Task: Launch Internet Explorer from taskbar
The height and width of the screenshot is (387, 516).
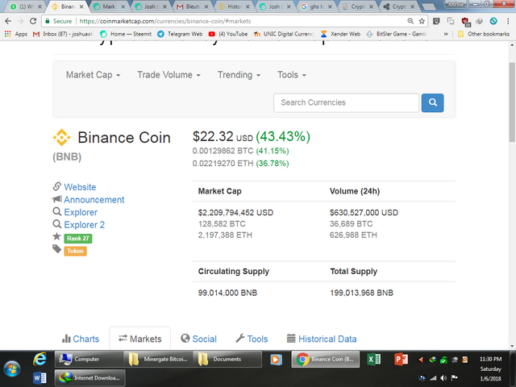Action: coord(40,359)
